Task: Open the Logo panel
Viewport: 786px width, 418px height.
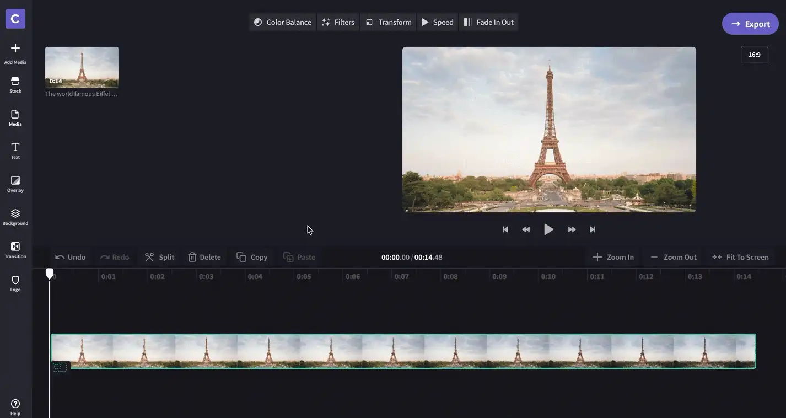Action: point(15,283)
